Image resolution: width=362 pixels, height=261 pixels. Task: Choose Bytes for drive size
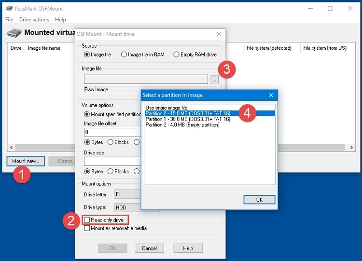(x=94, y=171)
